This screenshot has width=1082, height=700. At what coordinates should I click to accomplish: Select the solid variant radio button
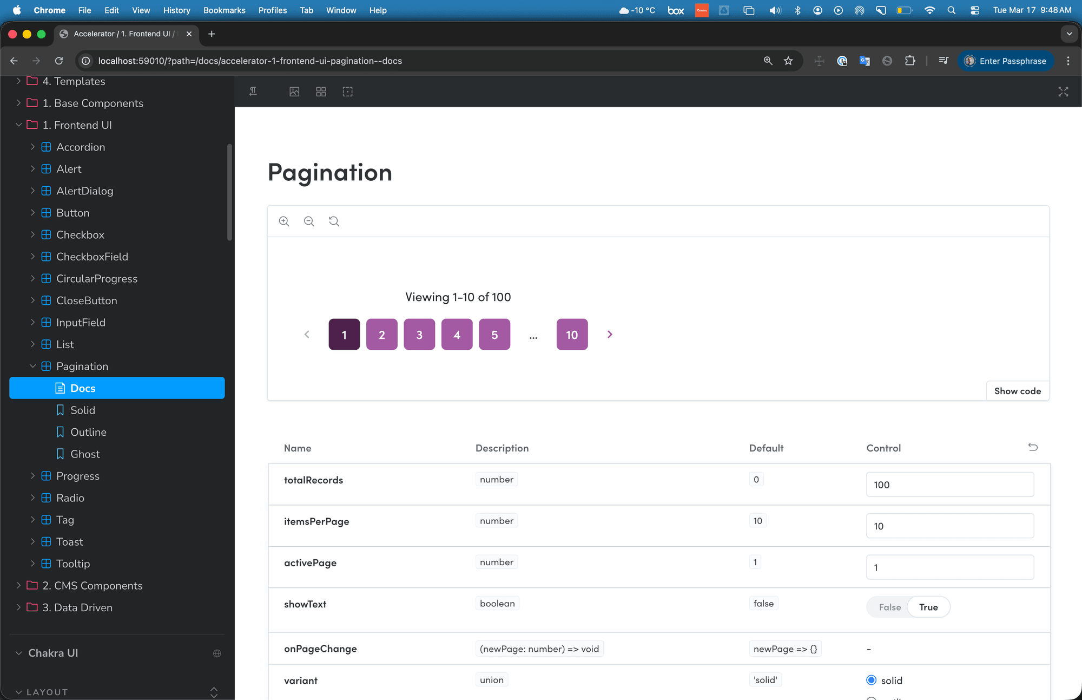point(871,680)
